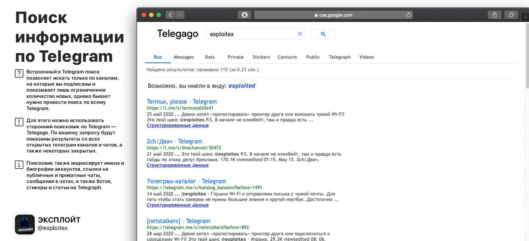Click the ЭКСПЛОЙТ channel avatar
Screen dimensions: 529x241
pos(25,224)
